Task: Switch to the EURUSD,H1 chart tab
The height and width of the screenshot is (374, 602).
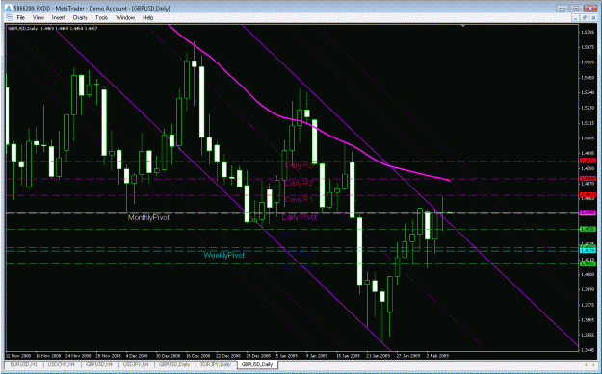Action: [x=23, y=364]
